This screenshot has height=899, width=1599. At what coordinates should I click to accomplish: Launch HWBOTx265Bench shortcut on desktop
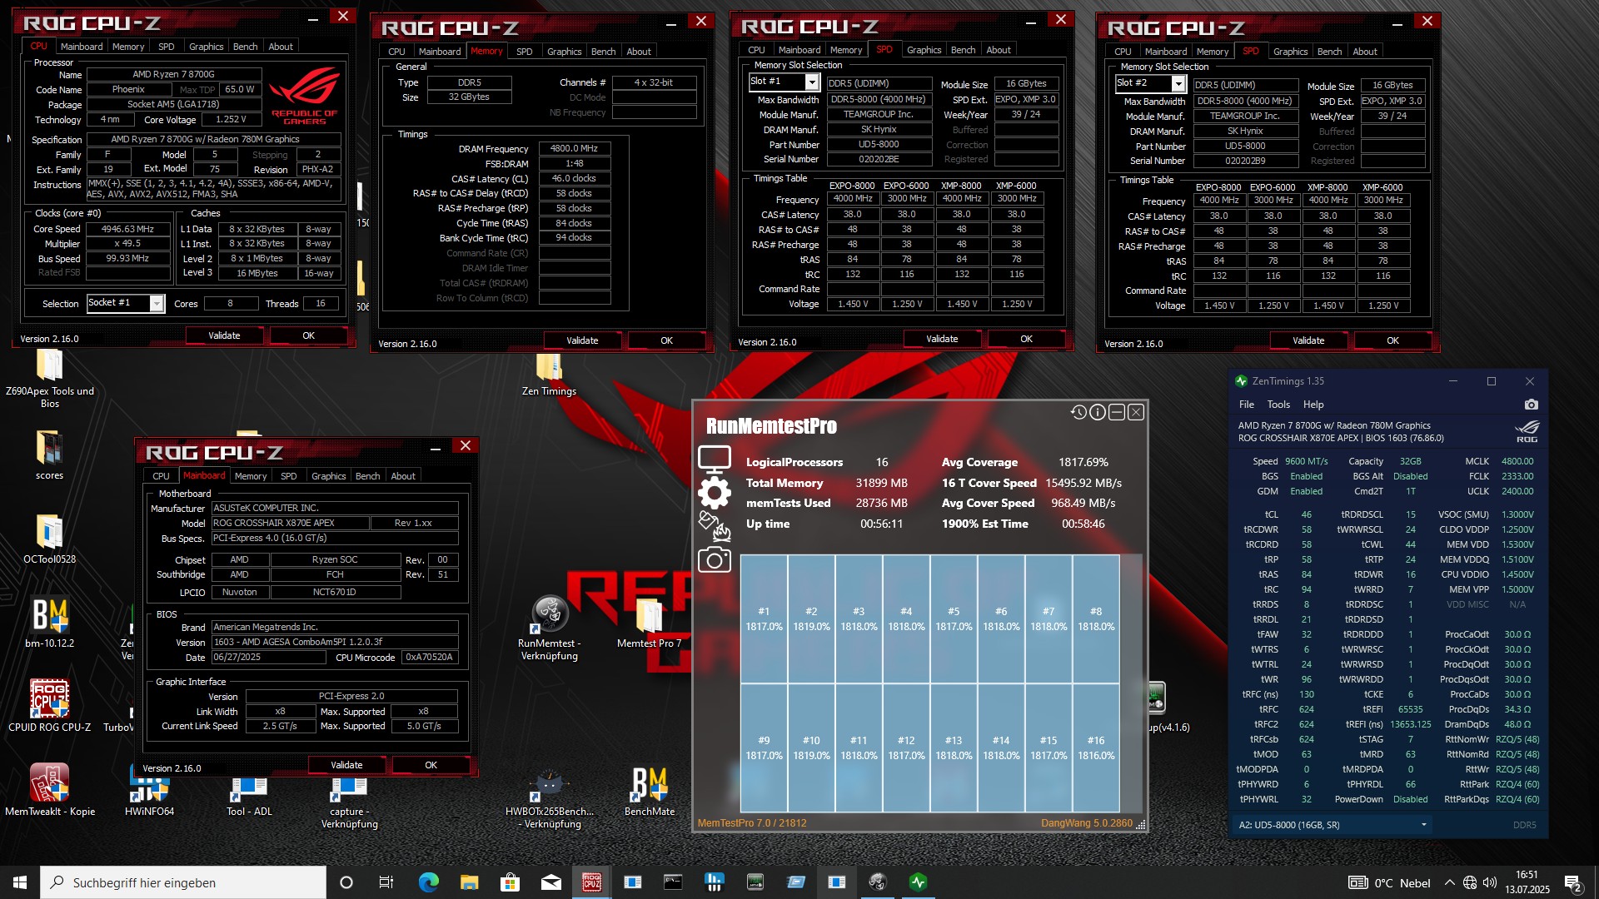549,800
